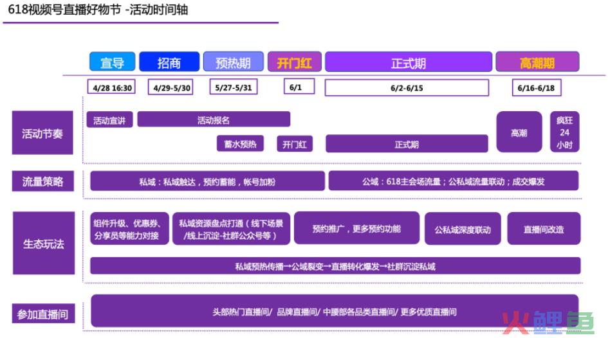Image resolution: width=610 pixels, height=338 pixels.
Task: Select the 直播间改造 block
Action: click(544, 229)
